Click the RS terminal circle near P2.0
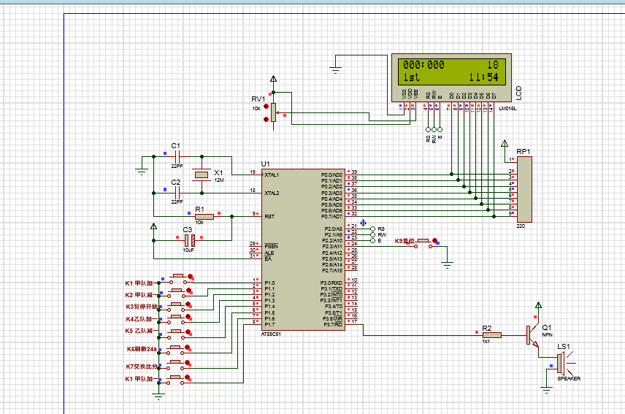Image resolution: width=625 pixels, height=414 pixels. [372, 229]
